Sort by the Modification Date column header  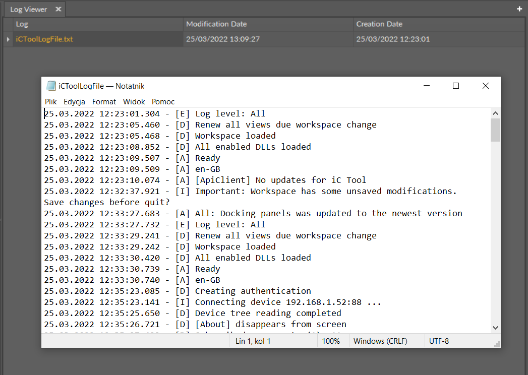tap(216, 24)
